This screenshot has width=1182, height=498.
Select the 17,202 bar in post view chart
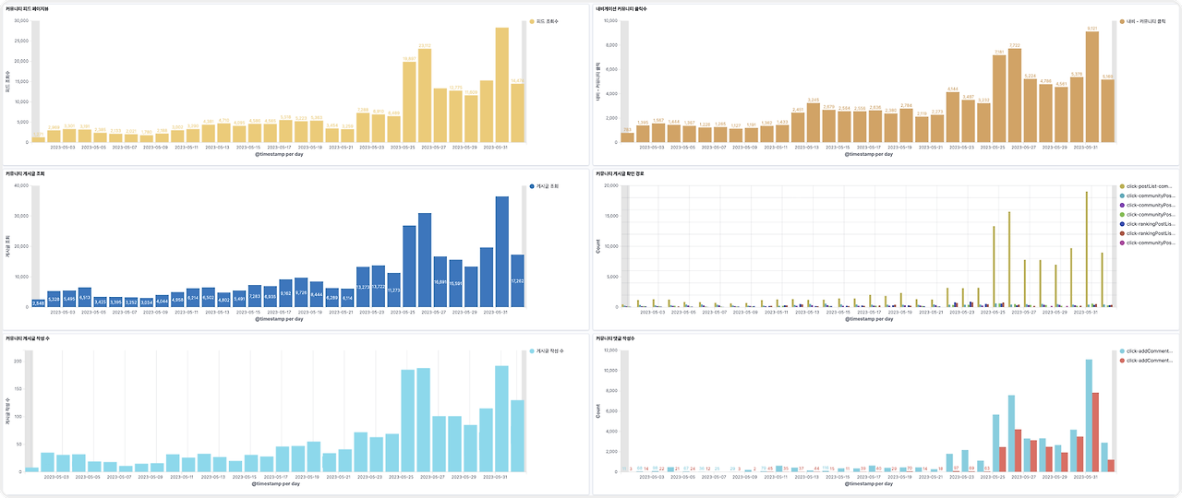point(517,281)
